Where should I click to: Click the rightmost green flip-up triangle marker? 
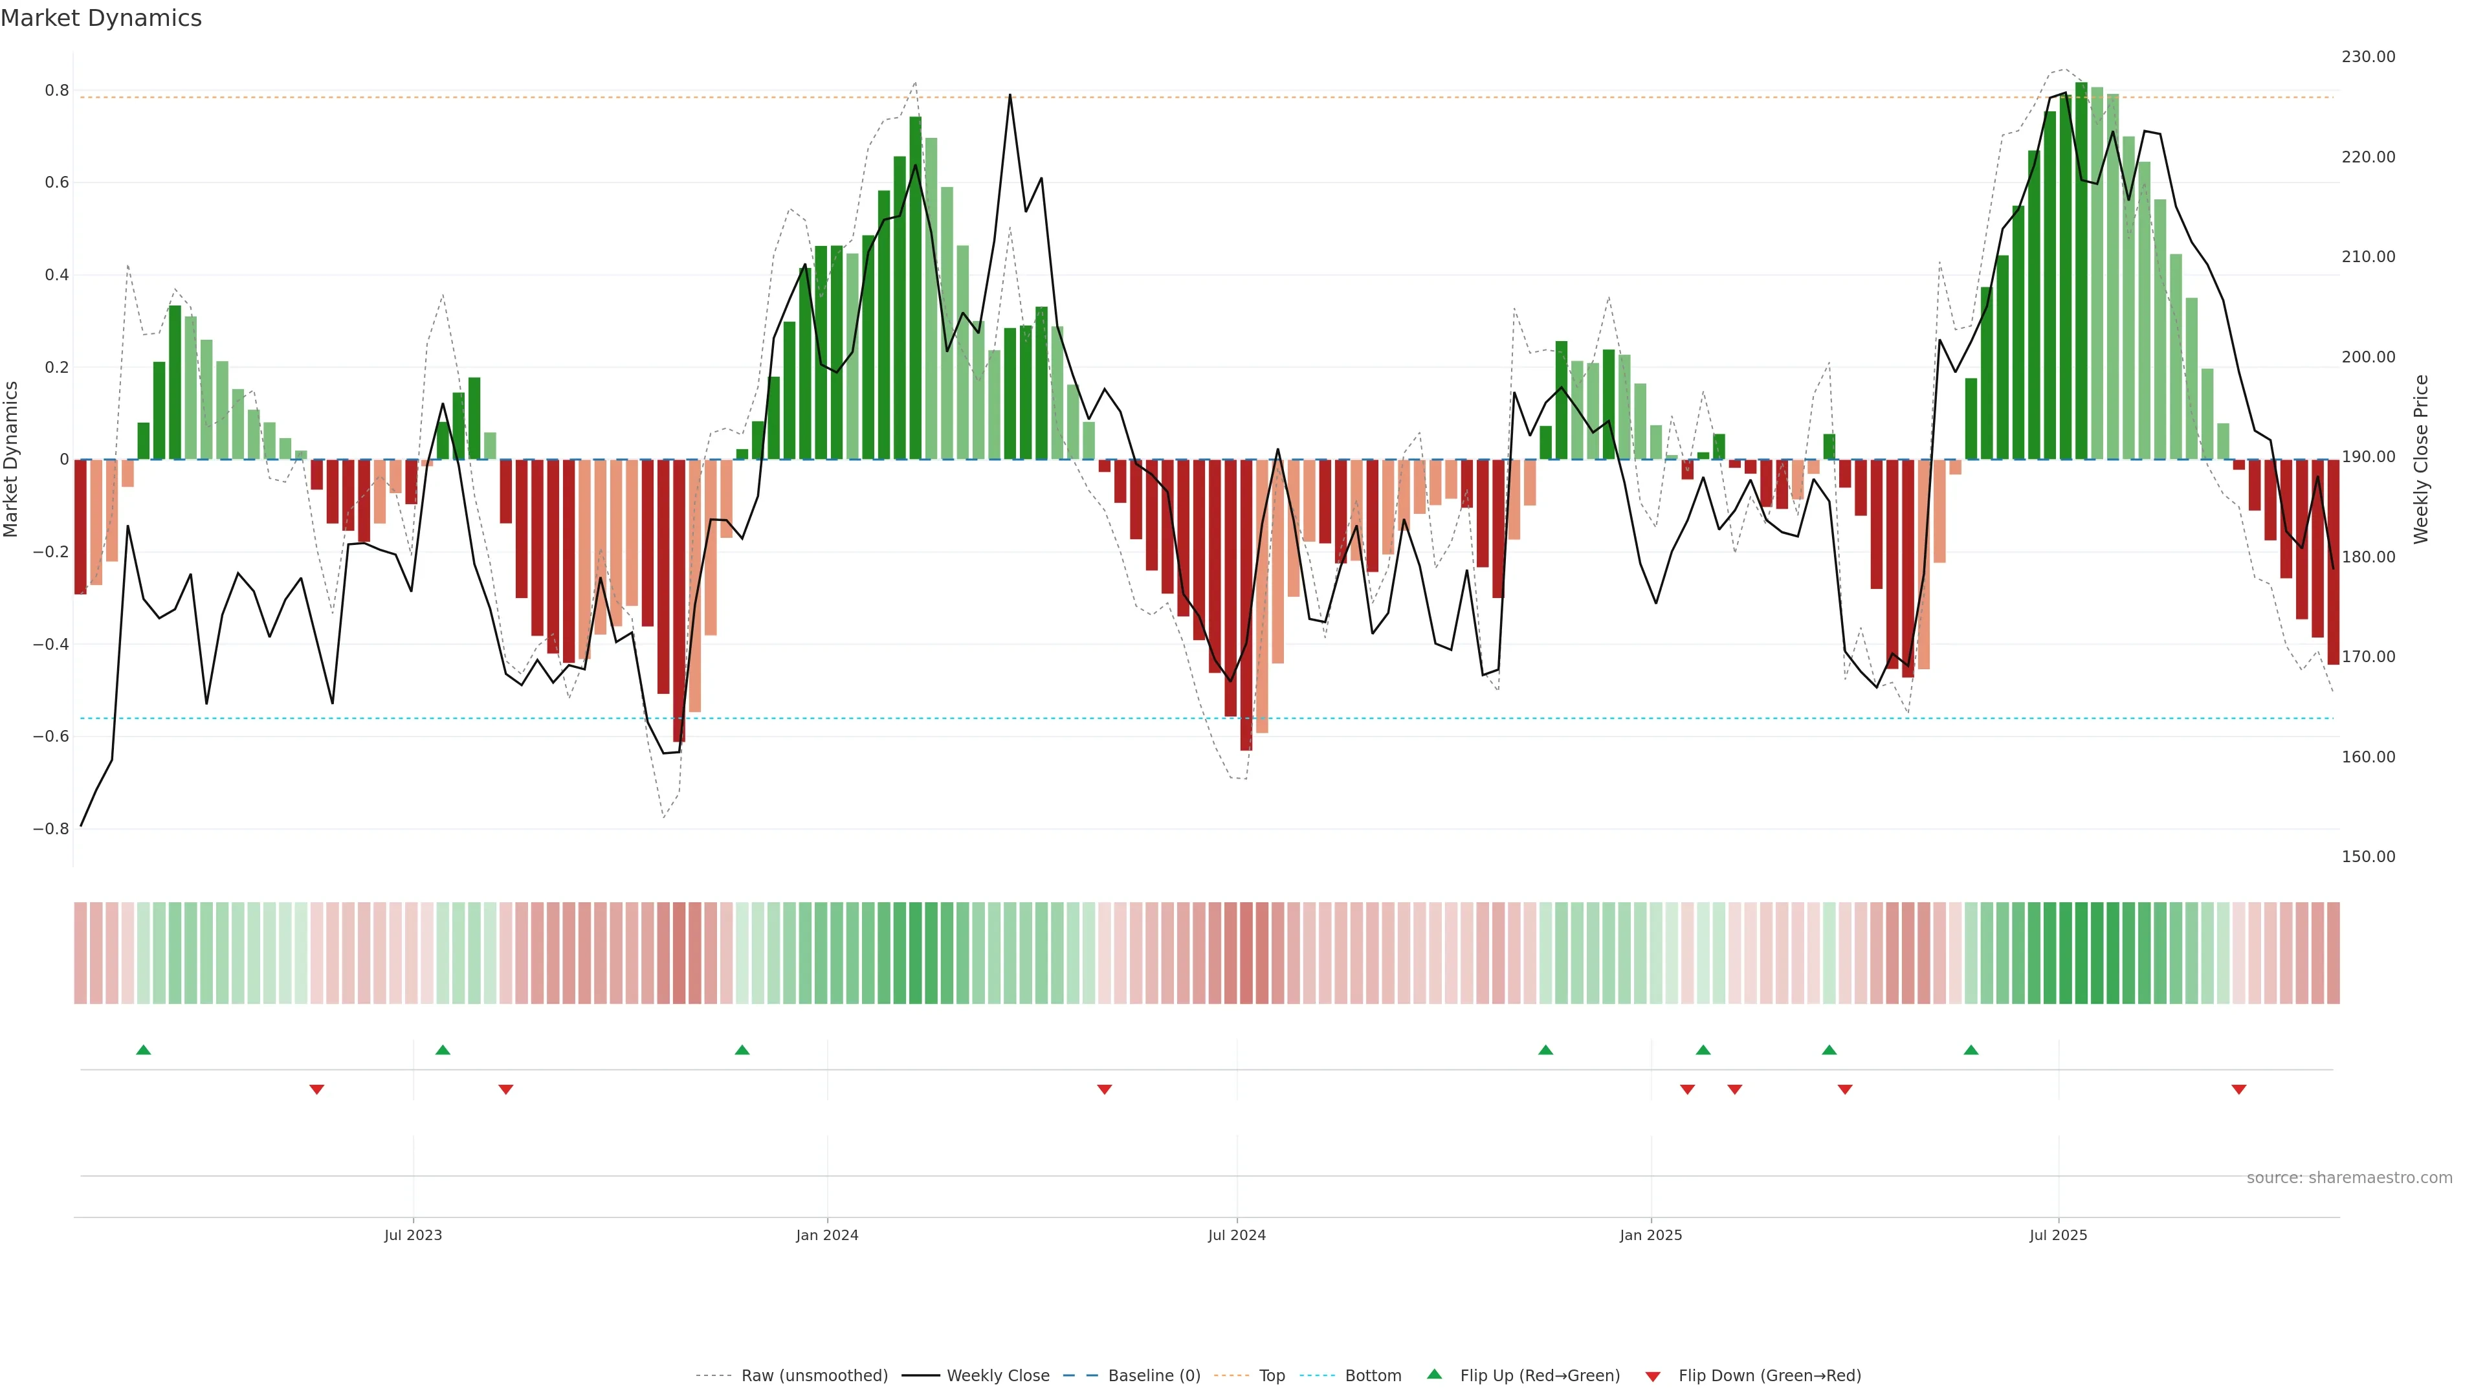1971,1050
